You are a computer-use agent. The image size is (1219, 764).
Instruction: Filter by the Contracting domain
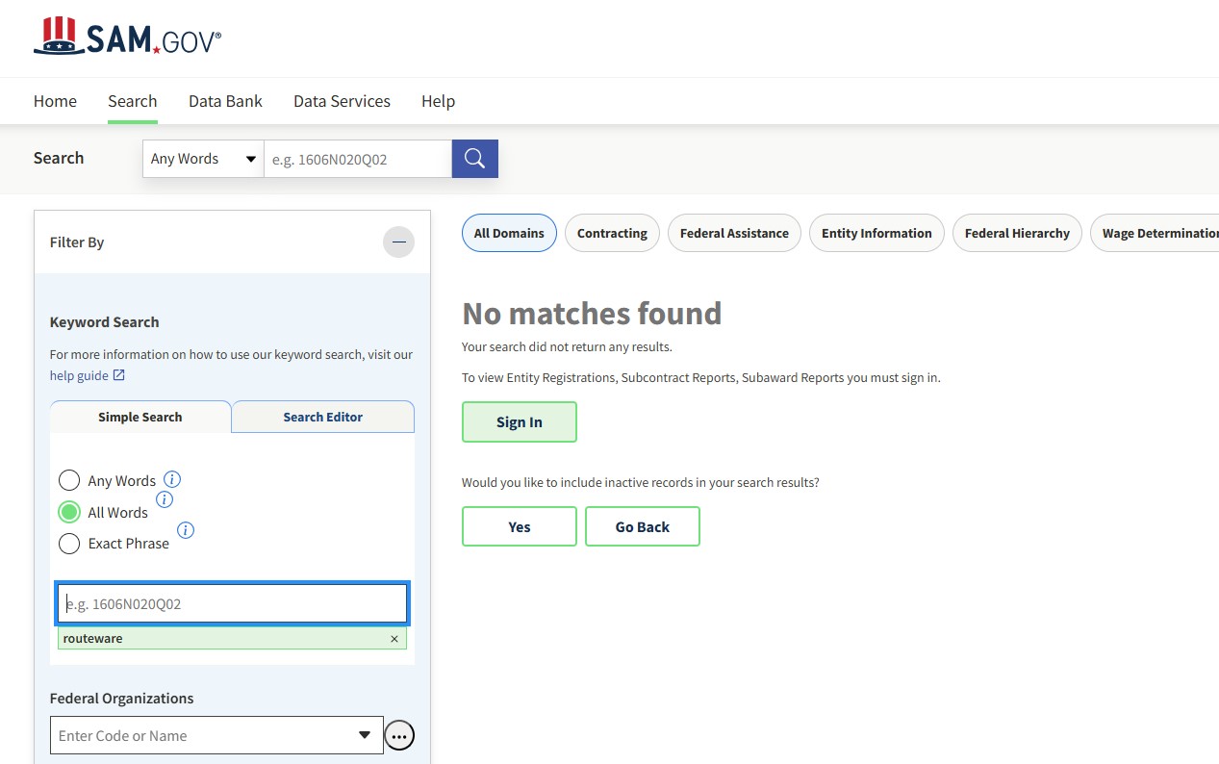pos(612,233)
